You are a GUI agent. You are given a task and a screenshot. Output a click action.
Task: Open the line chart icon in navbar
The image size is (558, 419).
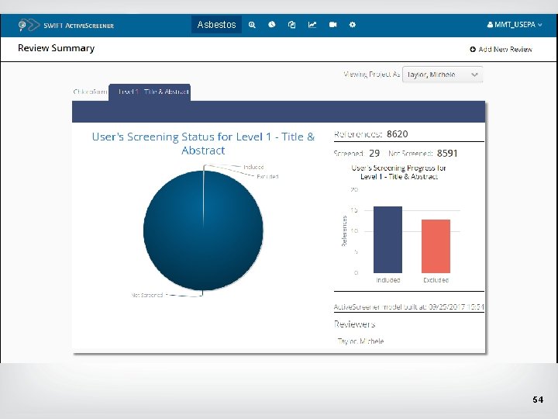coord(312,25)
